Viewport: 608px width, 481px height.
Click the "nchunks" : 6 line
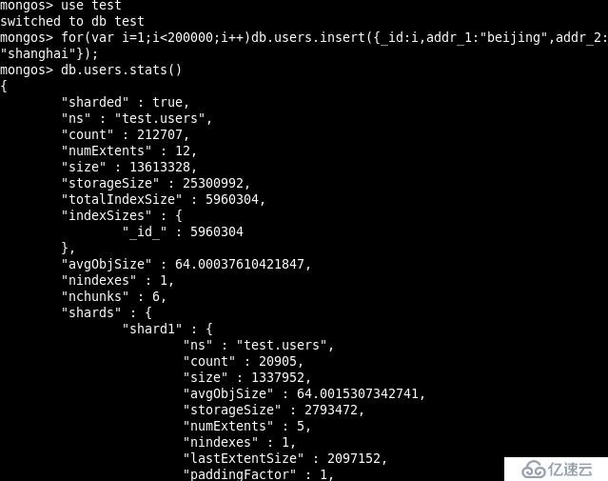[x=114, y=296]
